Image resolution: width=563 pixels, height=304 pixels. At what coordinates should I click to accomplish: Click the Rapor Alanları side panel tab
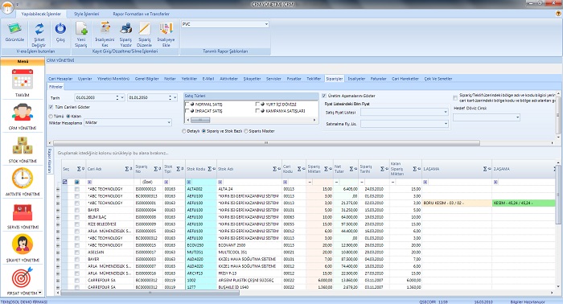click(50, 161)
